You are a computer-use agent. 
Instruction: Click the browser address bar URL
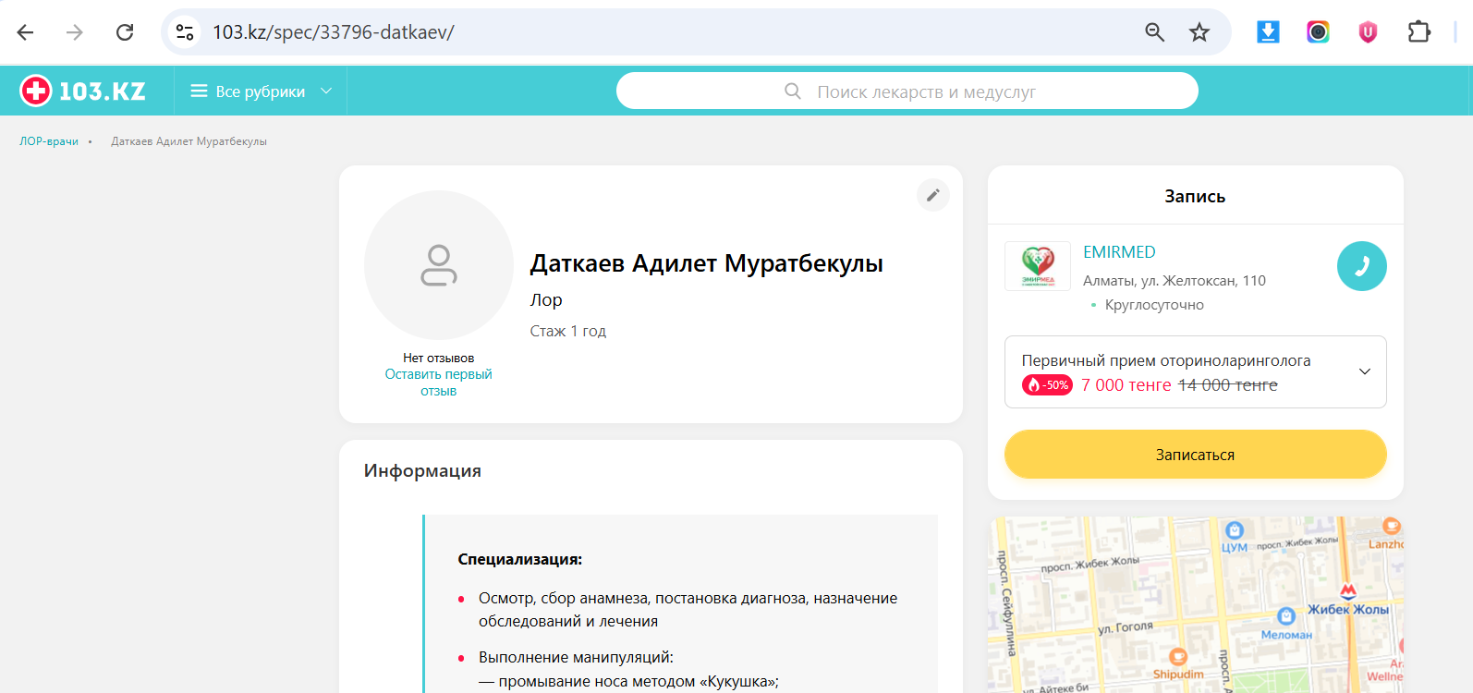tap(334, 32)
